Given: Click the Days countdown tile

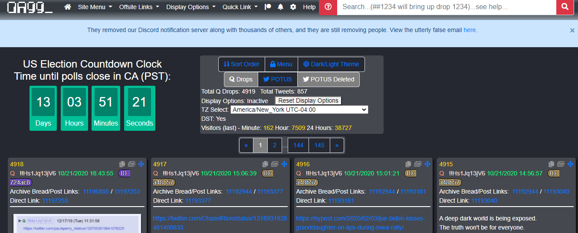Looking at the screenshot, I should (x=43, y=108).
